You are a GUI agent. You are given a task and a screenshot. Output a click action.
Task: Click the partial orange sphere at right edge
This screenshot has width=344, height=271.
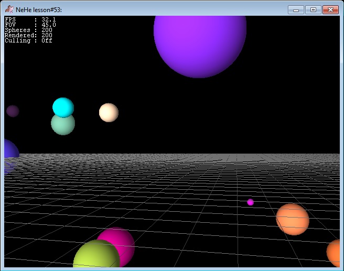[334, 253]
